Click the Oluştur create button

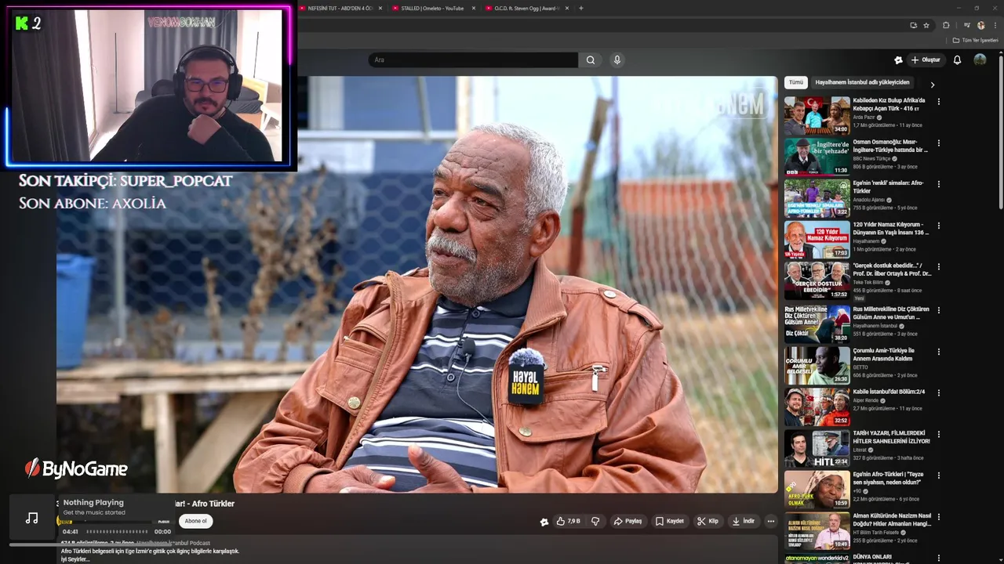926,60
